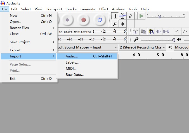
Task: Click the playback meter level scale
Action: [92, 39]
